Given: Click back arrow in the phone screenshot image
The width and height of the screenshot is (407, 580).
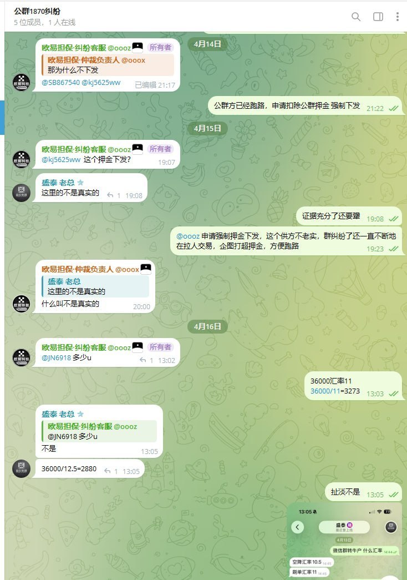Looking at the screenshot, I should [x=298, y=527].
